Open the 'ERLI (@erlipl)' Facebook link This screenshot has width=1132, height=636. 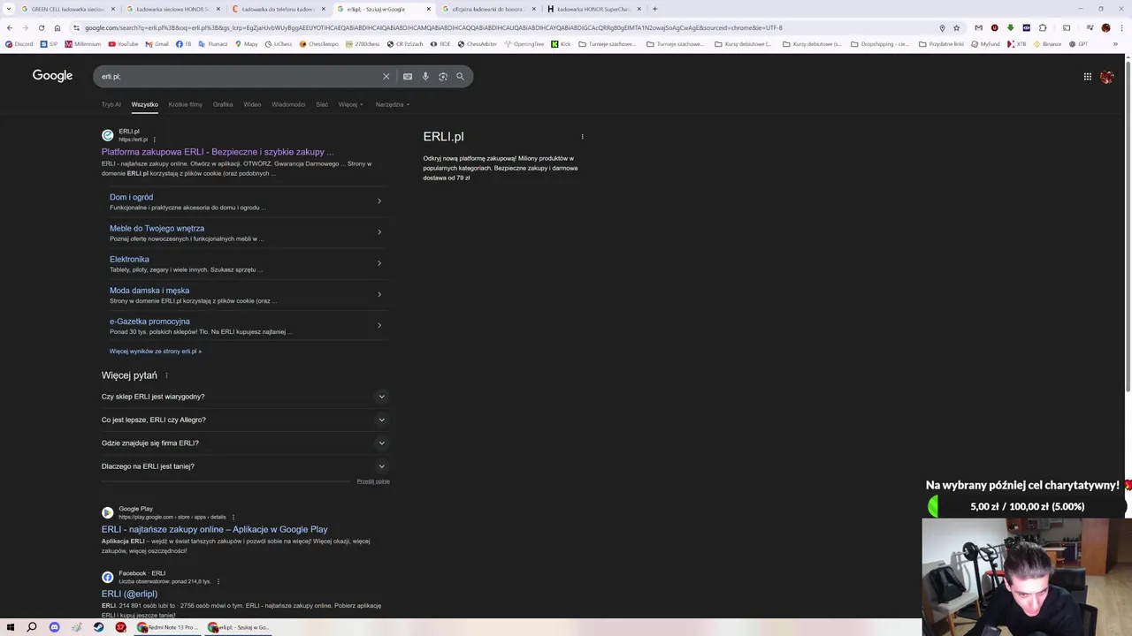tap(129, 594)
